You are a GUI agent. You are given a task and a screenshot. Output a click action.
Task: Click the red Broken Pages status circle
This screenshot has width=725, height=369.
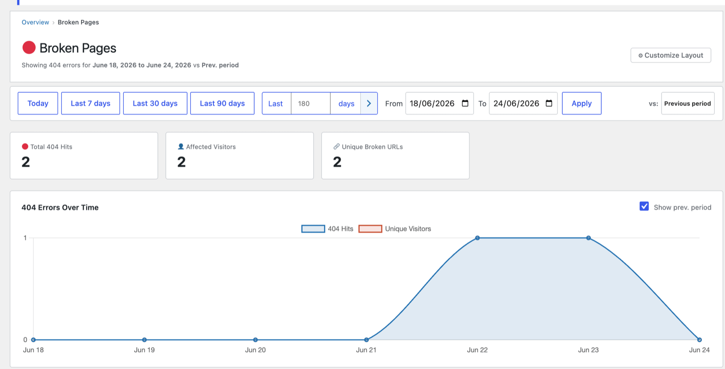point(29,48)
